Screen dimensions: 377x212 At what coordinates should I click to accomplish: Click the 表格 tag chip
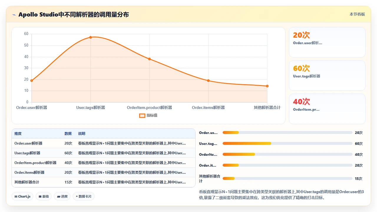pyautogui.click(x=44, y=196)
